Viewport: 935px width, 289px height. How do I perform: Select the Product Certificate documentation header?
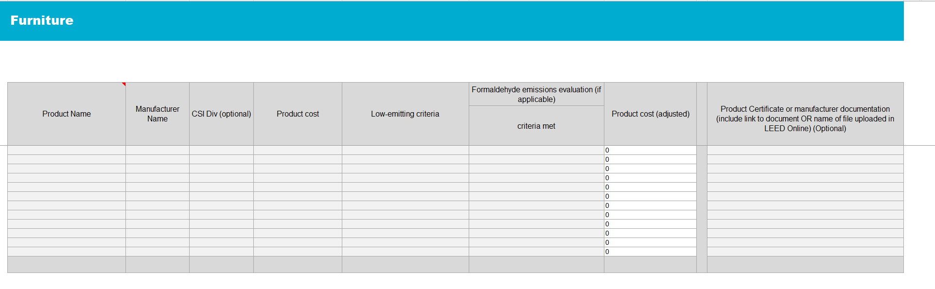point(805,114)
